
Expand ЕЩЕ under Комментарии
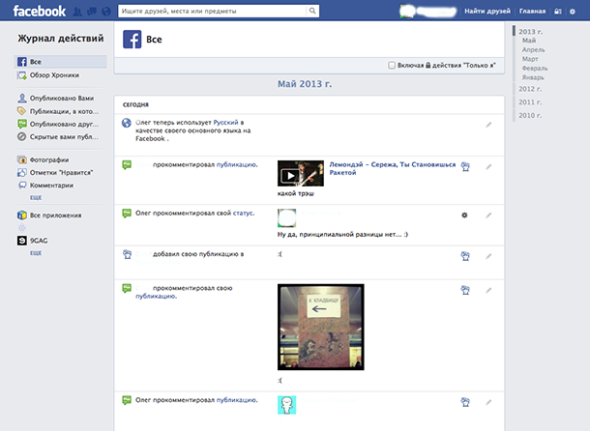click(36, 197)
